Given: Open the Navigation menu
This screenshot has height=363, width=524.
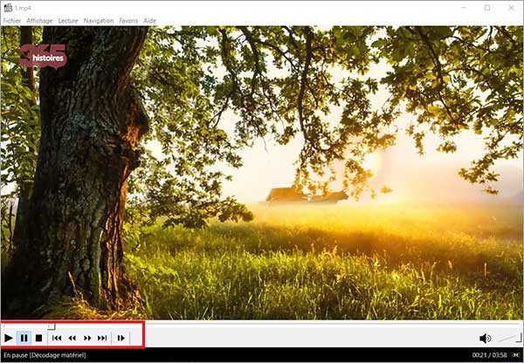Looking at the screenshot, I should click(x=99, y=20).
